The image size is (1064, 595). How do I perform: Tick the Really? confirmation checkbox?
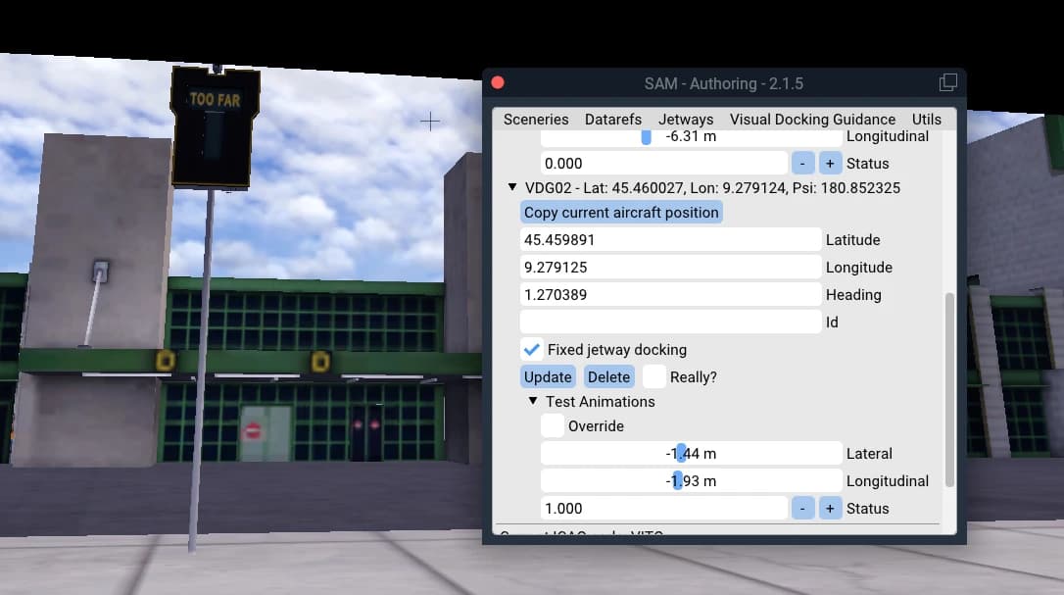tap(654, 377)
